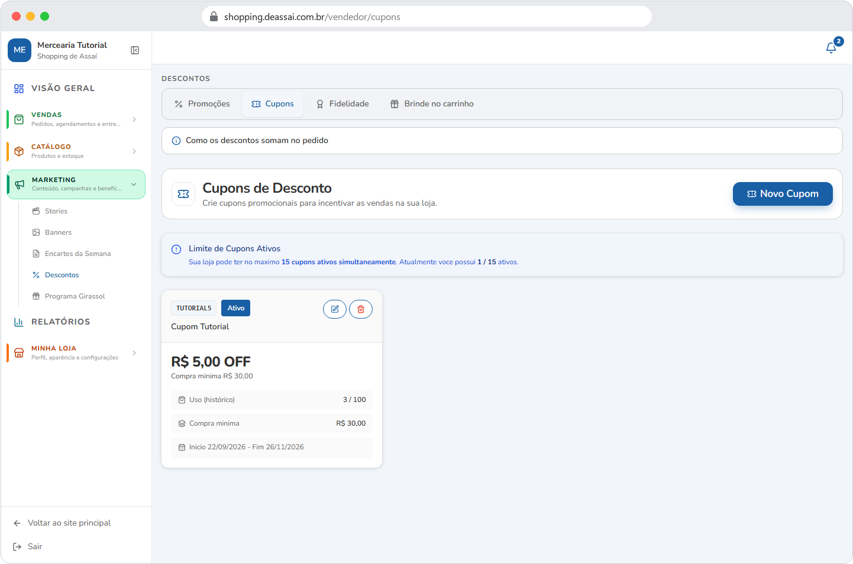Switch to the Promoções tab
Viewport: 853px width, 564px height.
point(202,104)
